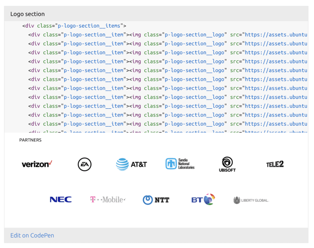
Task: Click the NEC logo
Action: pyautogui.click(x=61, y=200)
